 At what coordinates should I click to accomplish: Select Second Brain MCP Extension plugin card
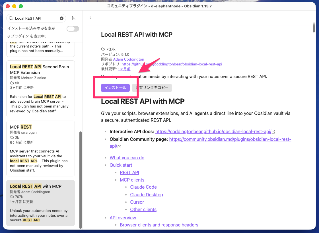40,89
